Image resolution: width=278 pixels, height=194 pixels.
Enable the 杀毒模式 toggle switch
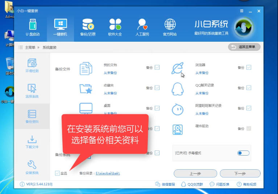pyautogui.click(x=243, y=153)
